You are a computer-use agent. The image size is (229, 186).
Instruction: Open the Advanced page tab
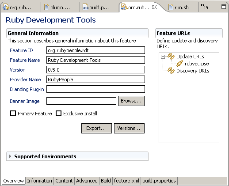click(87, 181)
